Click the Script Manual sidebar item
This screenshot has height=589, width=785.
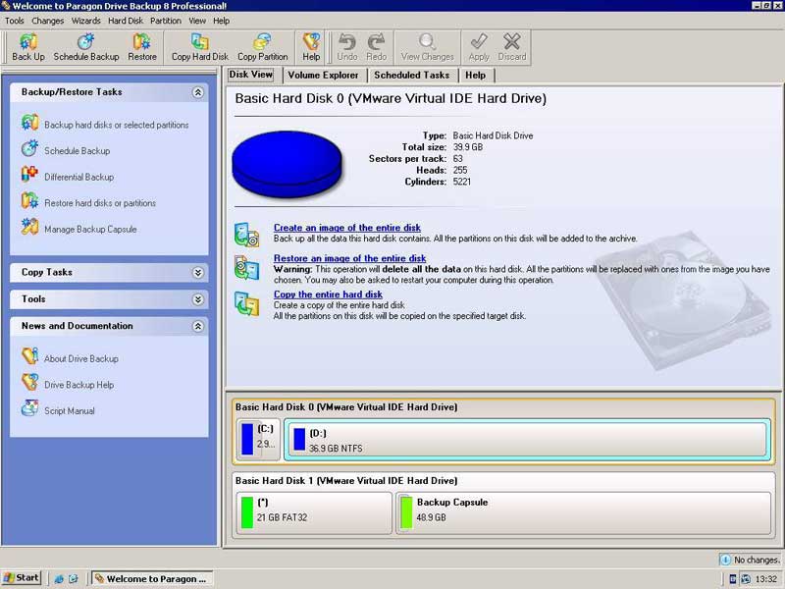point(69,410)
